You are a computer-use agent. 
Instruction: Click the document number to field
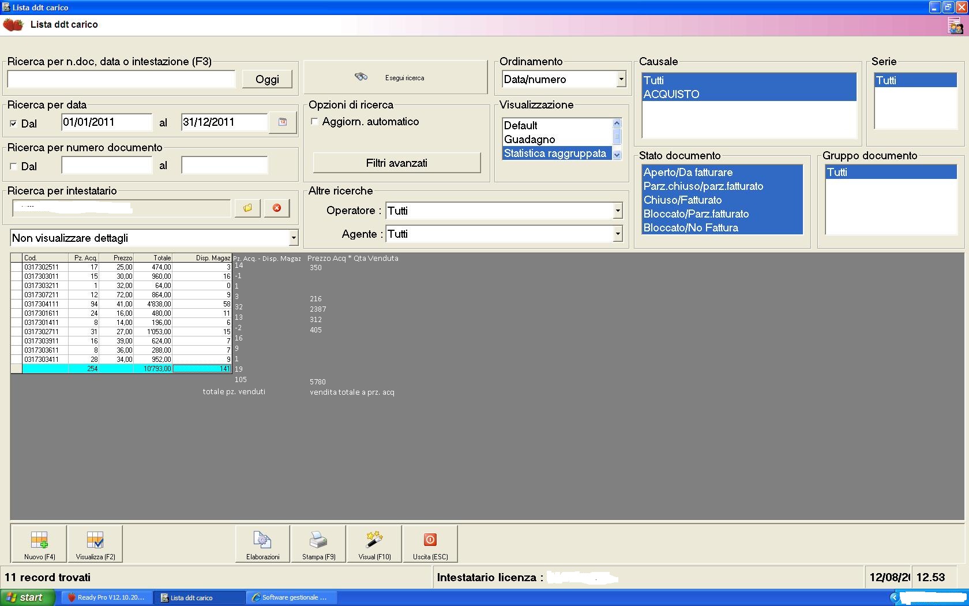click(224, 165)
